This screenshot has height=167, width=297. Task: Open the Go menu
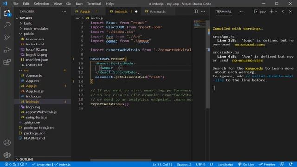pyautogui.click(x=69, y=4)
